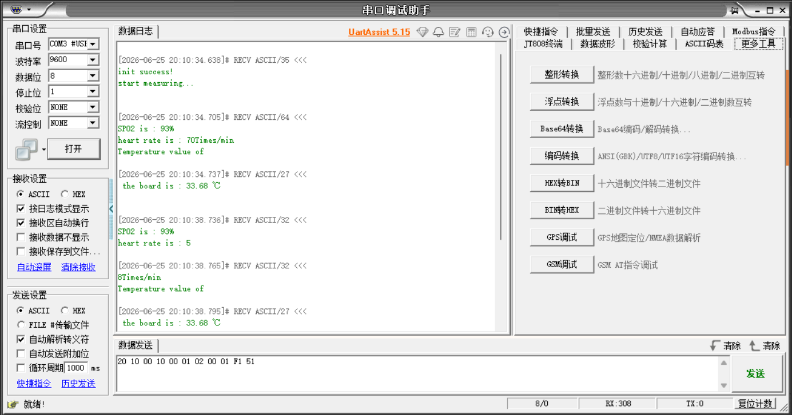Switch to the 快捷指令 tab
The width and height of the screenshot is (792, 415).
click(540, 32)
